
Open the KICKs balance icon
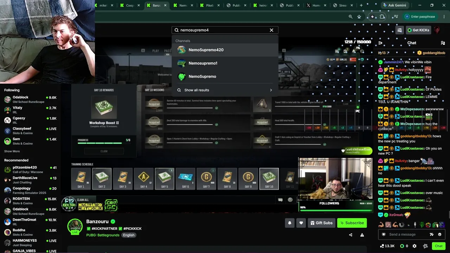tap(402, 246)
